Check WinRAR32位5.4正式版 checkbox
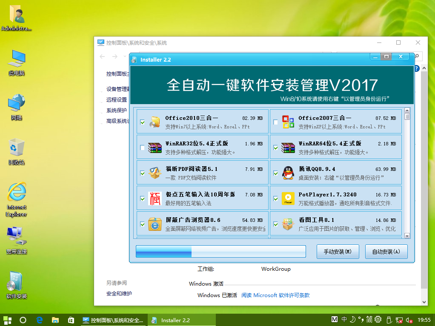The image size is (435, 326). [x=142, y=147]
